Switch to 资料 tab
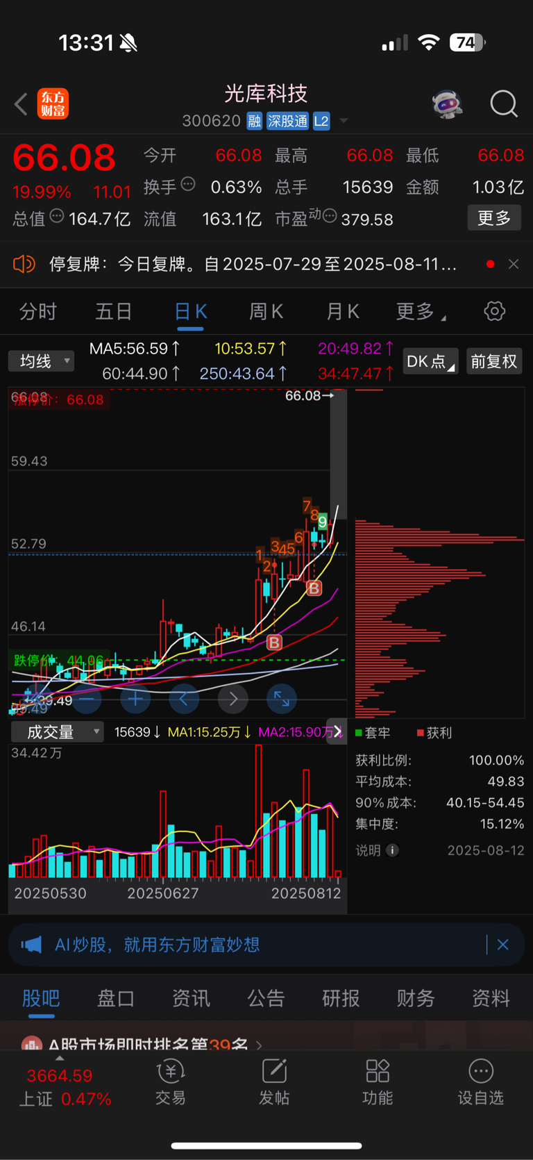The width and height of the screenshot is (533, 1160). (491, 998)
